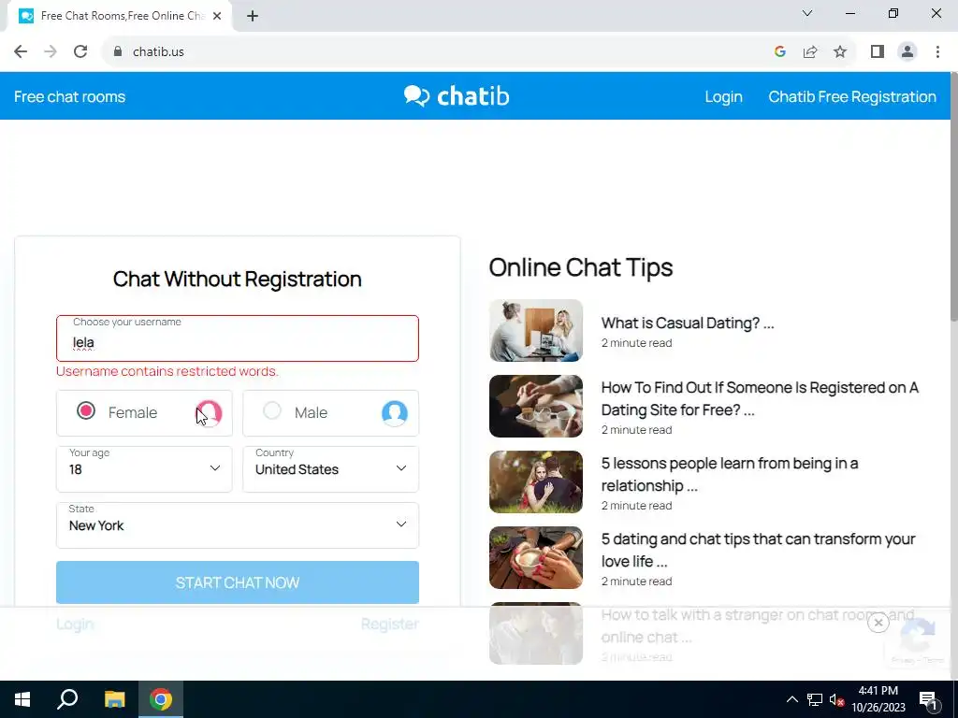Reload the chatib.us page
Screen dimensions: 958x718
pyautogui.click(x=80, y=52)
